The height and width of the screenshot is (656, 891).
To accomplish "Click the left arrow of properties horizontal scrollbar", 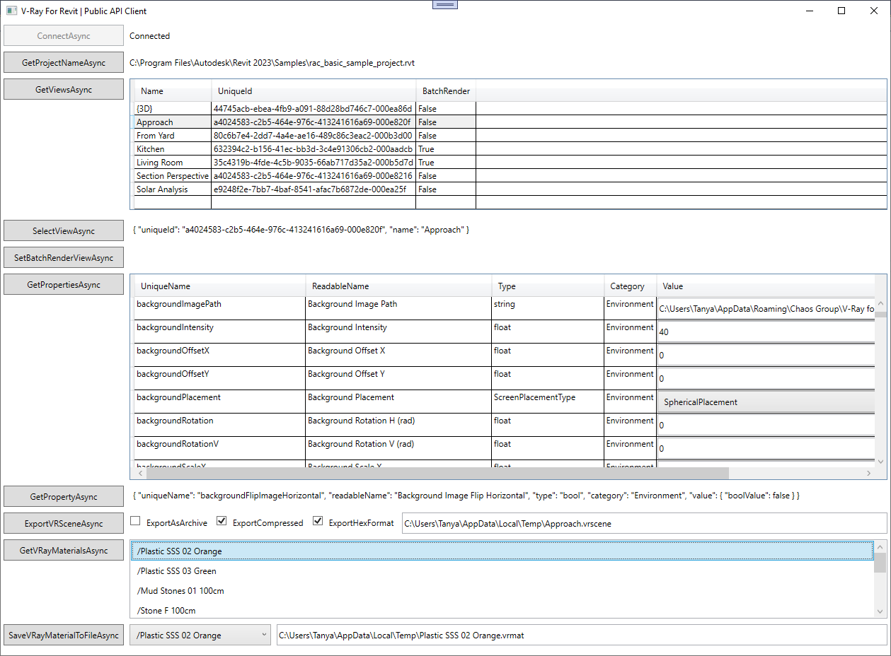I will point(139,473).
